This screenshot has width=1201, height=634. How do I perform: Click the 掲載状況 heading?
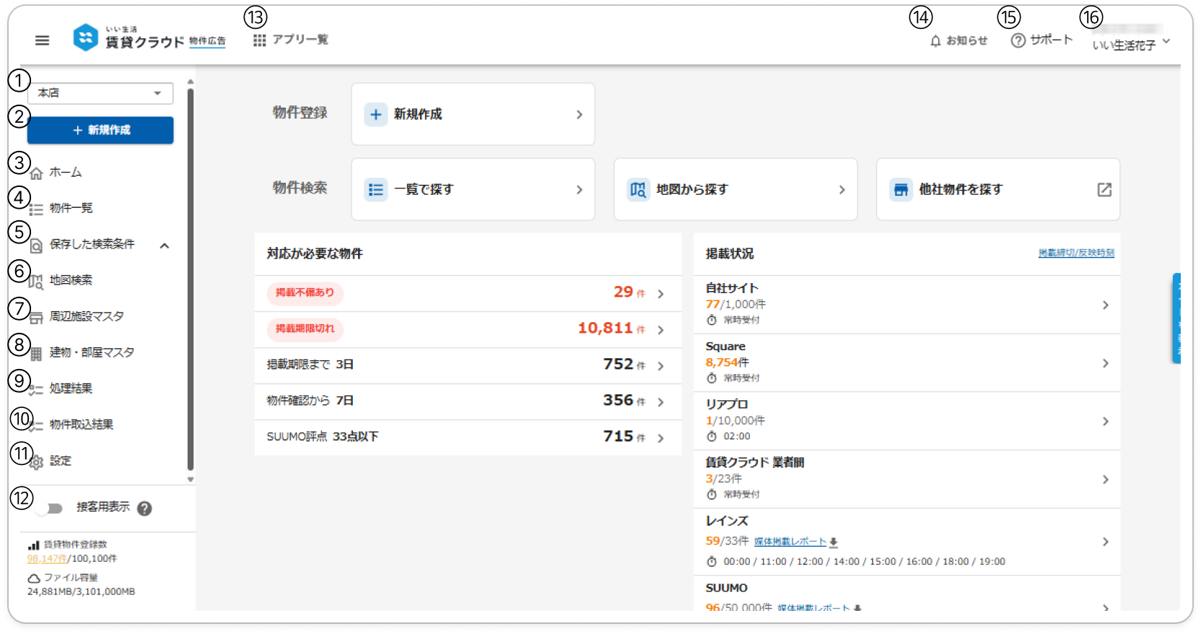(x=730, y=253)
